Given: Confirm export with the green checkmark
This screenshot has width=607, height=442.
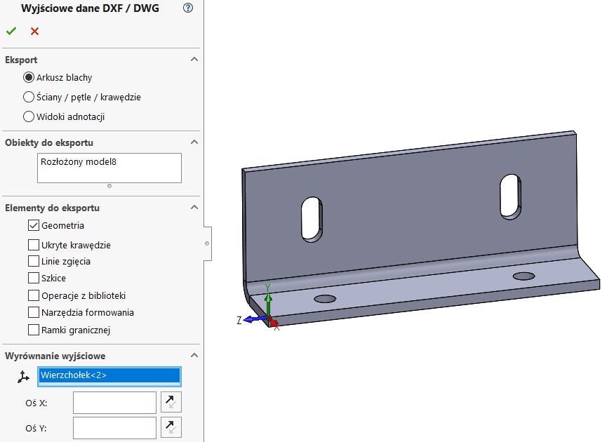Looking at the screenshot, I should 11,31.
